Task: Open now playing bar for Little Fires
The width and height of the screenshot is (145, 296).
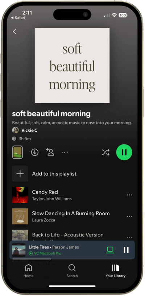Action: tap(72, 250)
